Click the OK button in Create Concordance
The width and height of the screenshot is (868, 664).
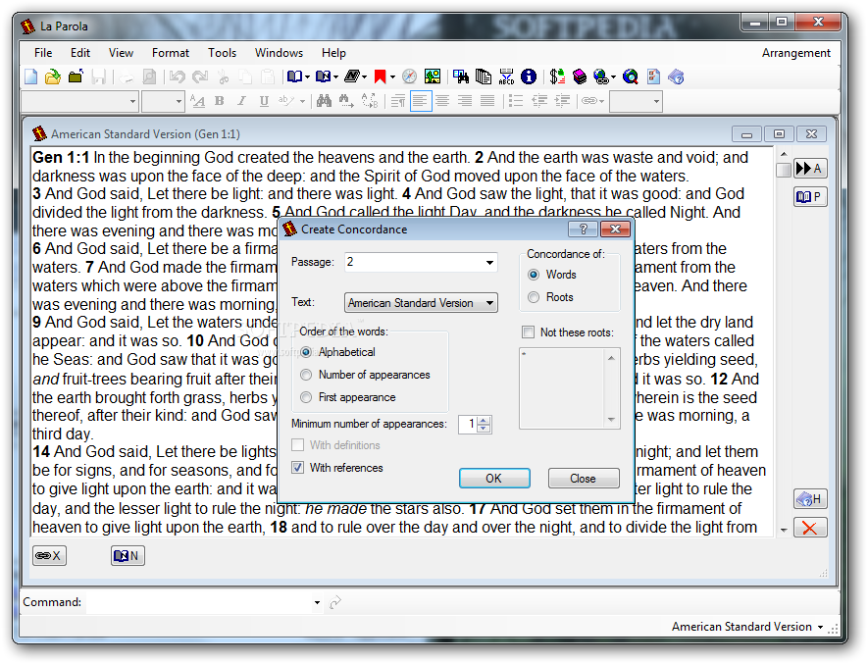[x=494, y=479]
